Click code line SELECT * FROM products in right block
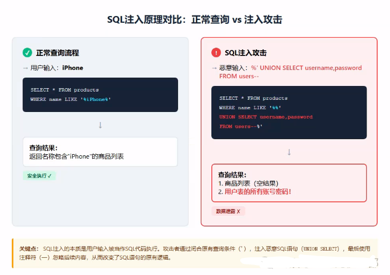The image size is (390, 275). click(253, 98)
